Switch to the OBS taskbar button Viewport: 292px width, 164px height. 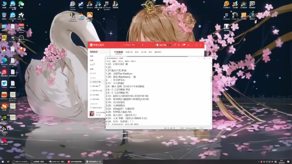[x=20, y=162]
